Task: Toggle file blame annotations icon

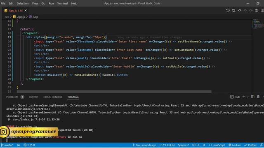Action: 257,10
